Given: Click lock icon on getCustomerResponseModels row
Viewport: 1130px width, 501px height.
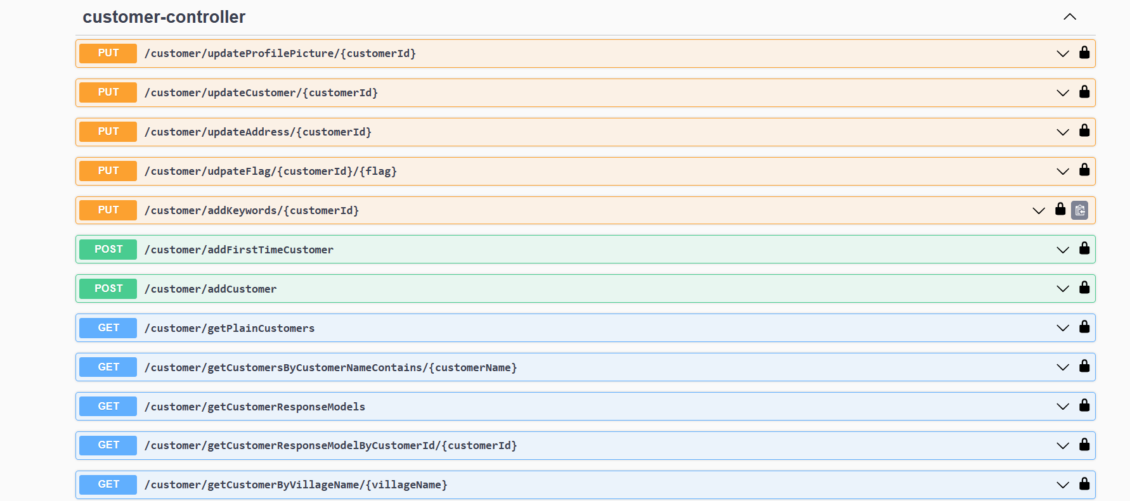Looking at the screenshot, I should [x=1084, y=406].
